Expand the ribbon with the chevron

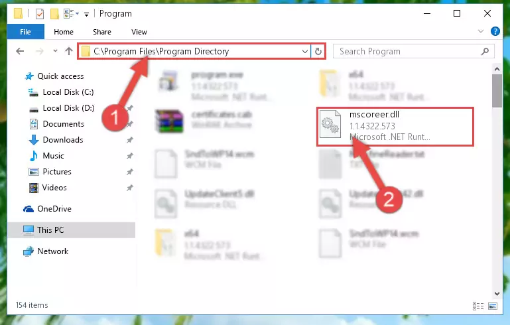tap(480, 31)
